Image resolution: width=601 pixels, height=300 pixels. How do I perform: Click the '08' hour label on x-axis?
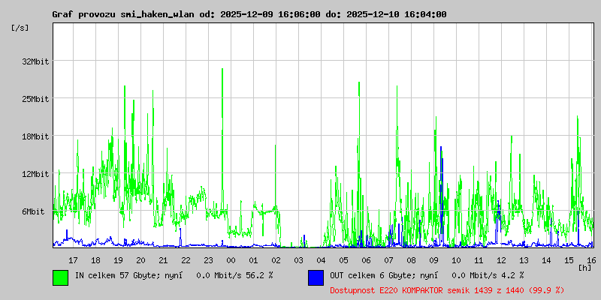(x=411, y=260)
